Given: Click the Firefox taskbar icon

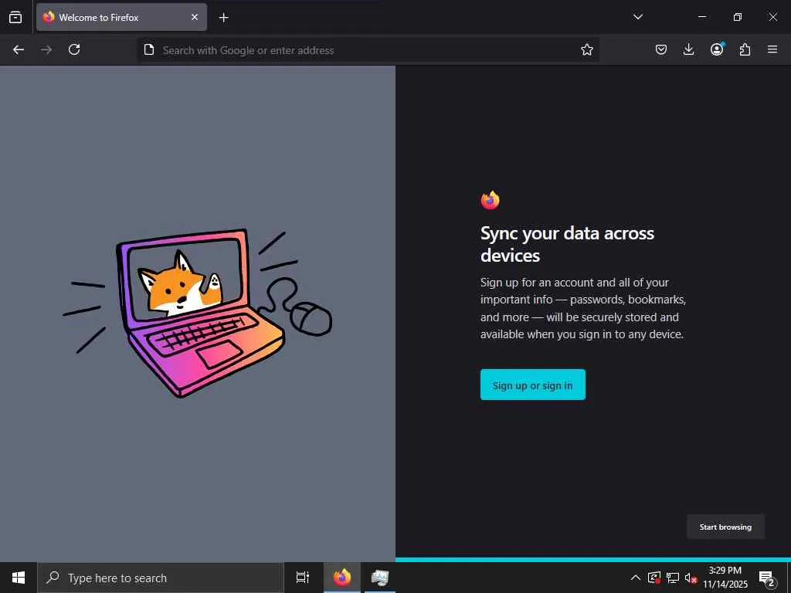Looking at the screenshot, I should click(342, 578).
